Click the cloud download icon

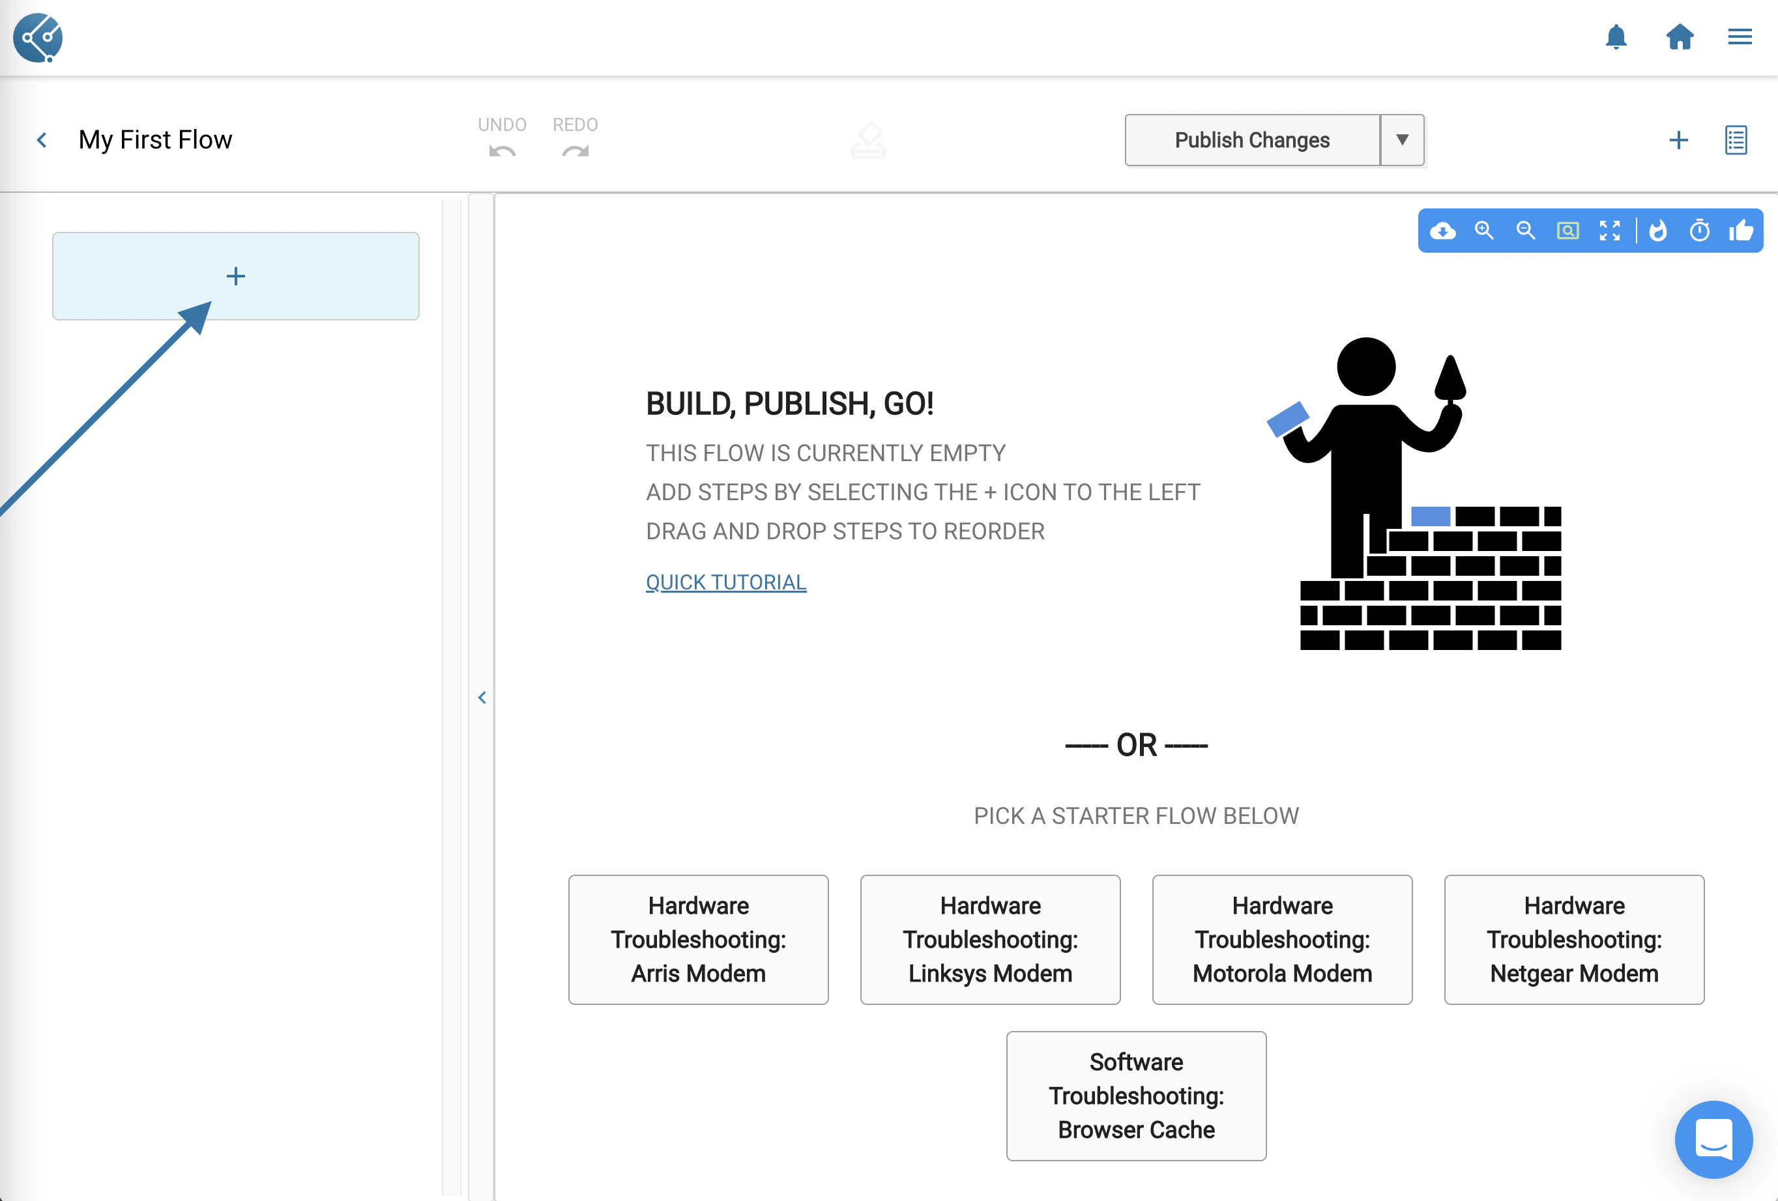click(x=1443, y=230)
